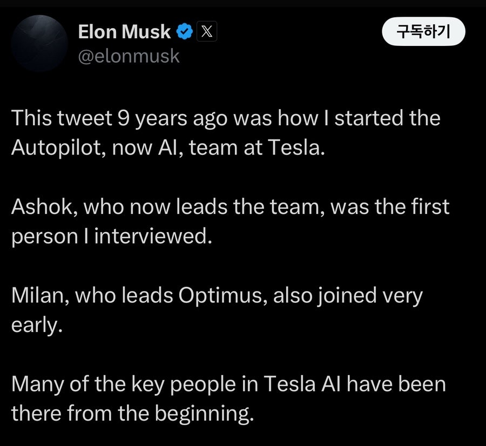Open Elon Musk's profile avatar
This screenshot has height=446, width=486.
(x=39, y=43)
